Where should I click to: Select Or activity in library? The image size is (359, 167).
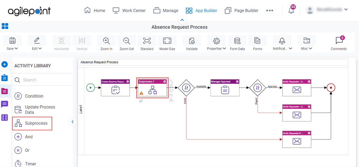[22, 150]
